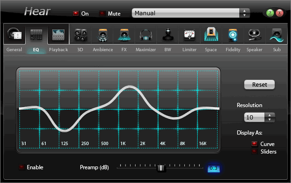Switch to the General tab label

(14, 50)
